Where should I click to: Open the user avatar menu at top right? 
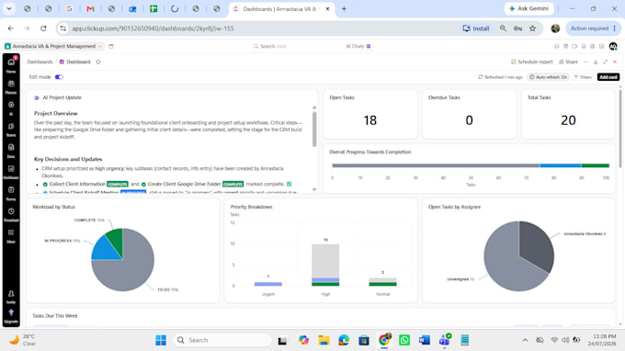coord(613,46)
